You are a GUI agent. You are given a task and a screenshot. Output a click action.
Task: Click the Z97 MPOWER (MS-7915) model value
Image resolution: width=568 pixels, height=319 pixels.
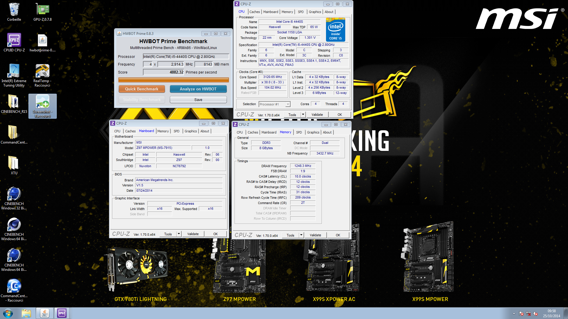pos(162,148)
